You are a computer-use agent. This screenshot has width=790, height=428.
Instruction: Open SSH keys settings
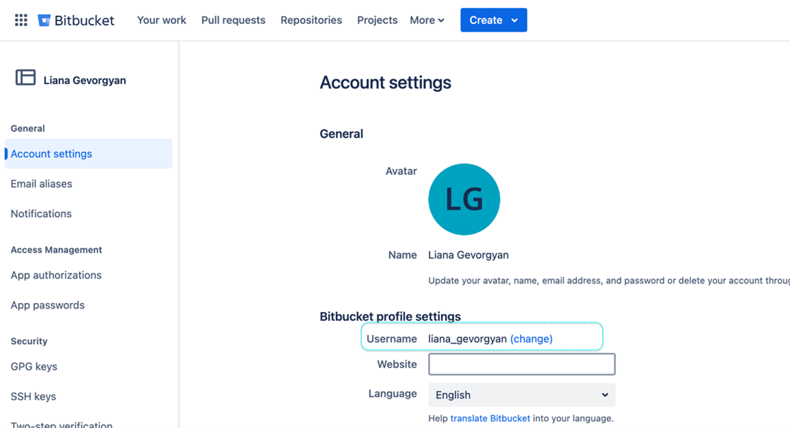pos(33,397)
